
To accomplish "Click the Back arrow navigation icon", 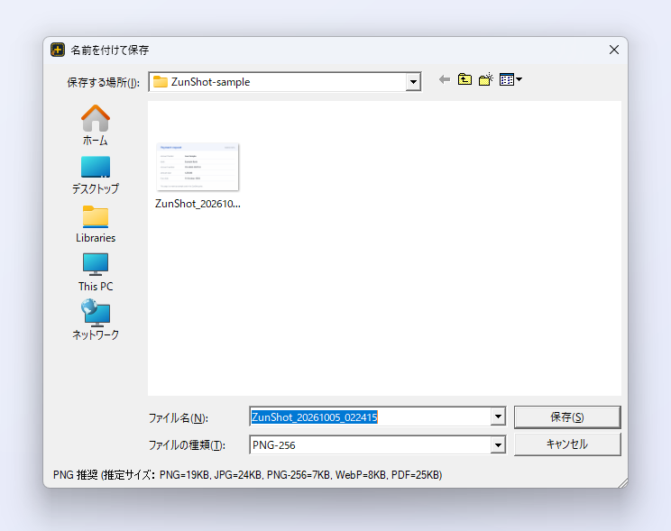I will [445, 79].
